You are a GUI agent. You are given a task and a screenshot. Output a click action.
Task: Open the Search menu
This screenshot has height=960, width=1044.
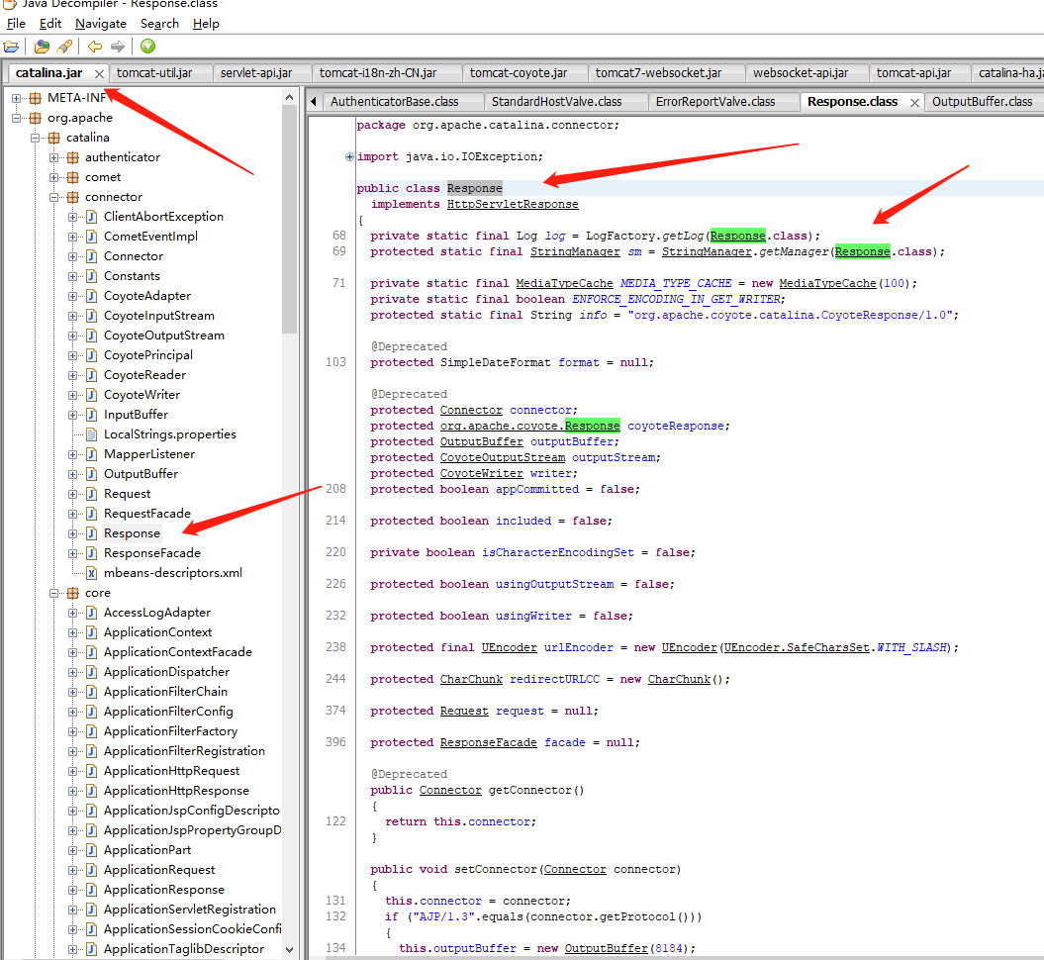[x=159, y=24]
